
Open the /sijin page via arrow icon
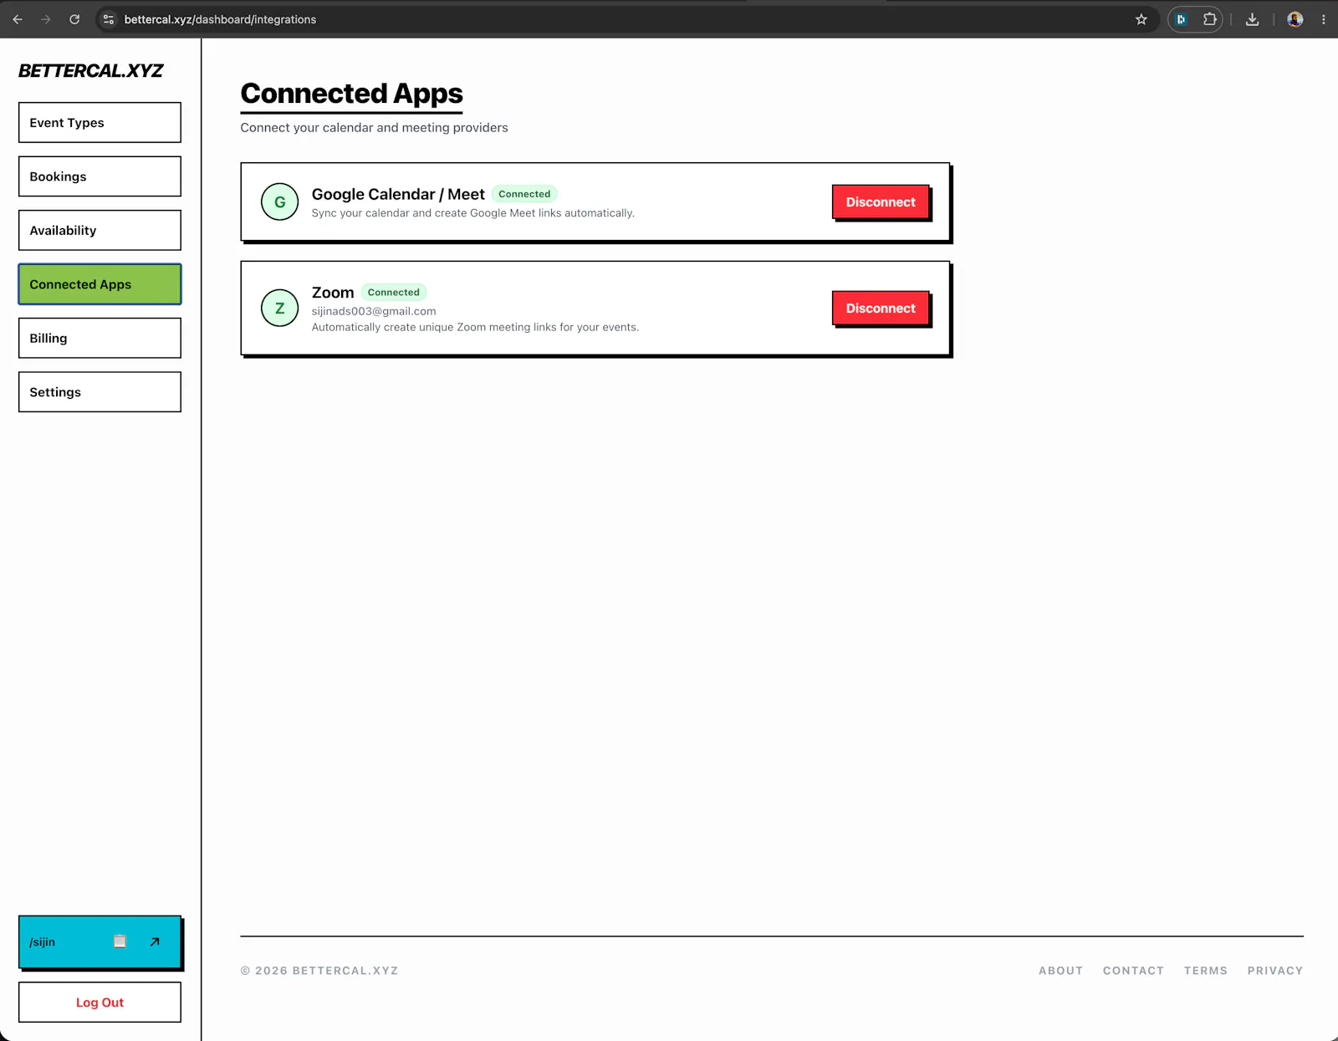point(155,941)
